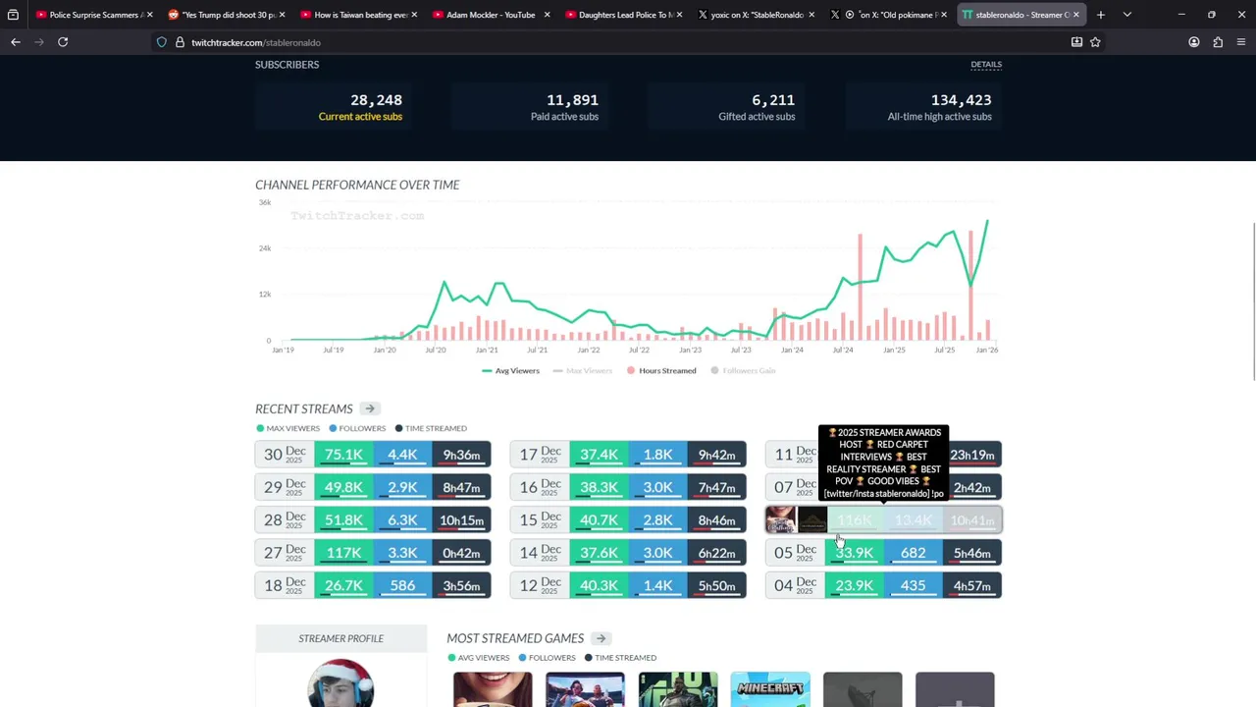Open the reader view icon in address bar
The width and height of the screenshot is (1256, 707).
(1076, 42)
